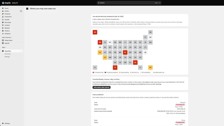Select the PR tile
Image resolution: width=224 pixels, height=126 pixels.
[x=150, y=67]
